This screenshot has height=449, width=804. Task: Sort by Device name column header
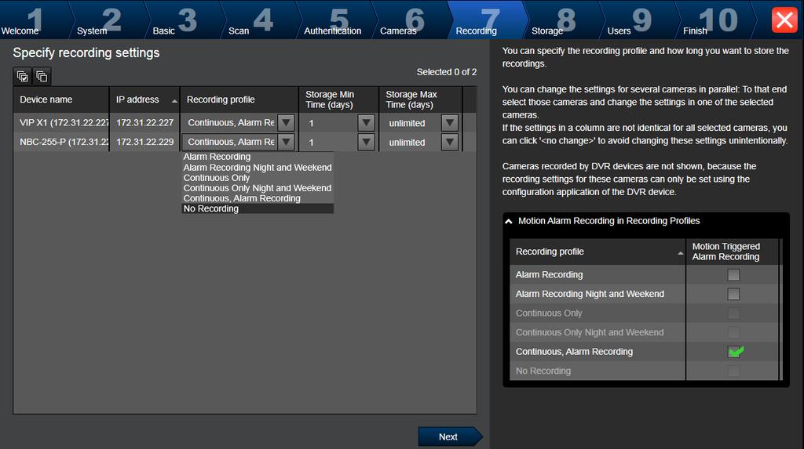61,100
